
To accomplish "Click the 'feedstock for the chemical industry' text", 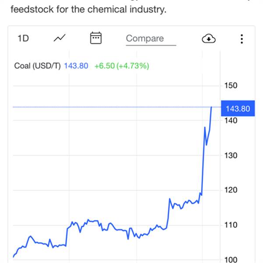I will (89, 9).
